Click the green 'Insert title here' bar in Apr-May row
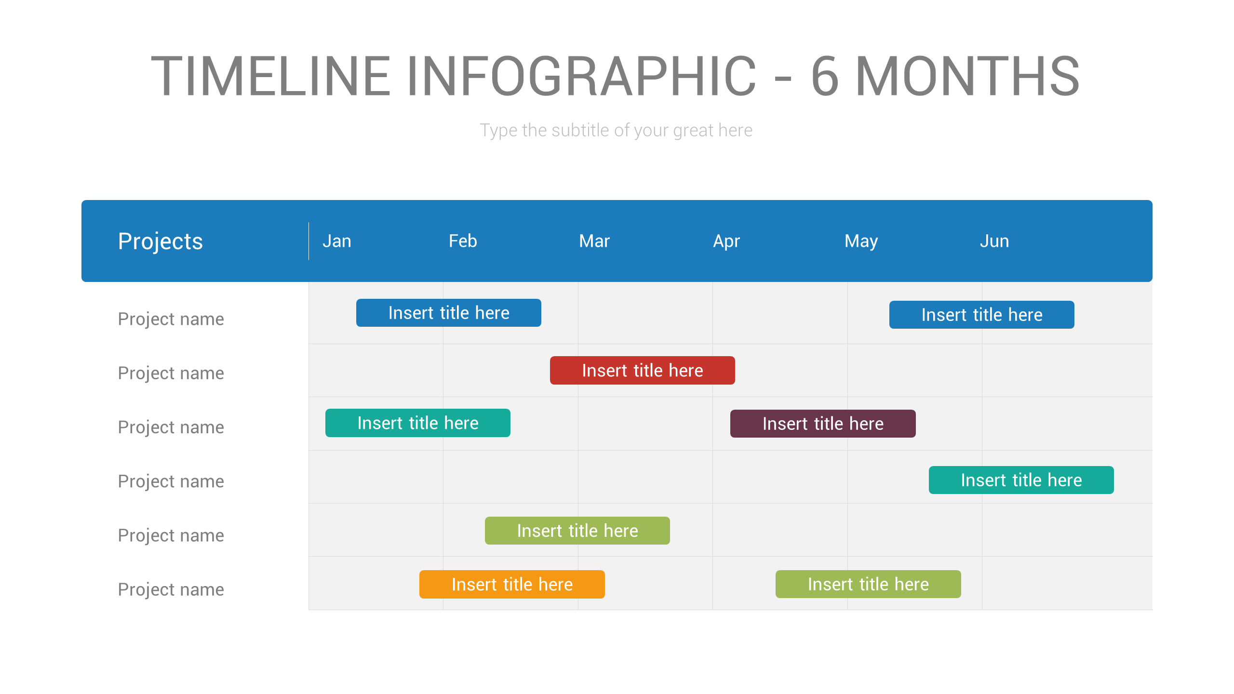1234x694 pixels. coord(868,584)
